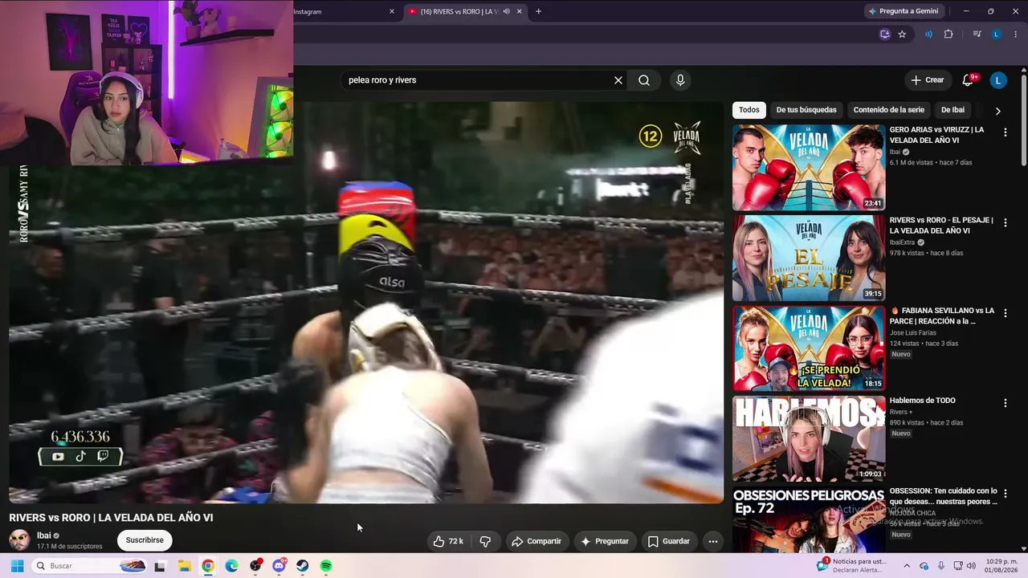The width and height of the screenshot is (1028, 578).
Task: Click the Preguntar button
Action: [605, 541]
